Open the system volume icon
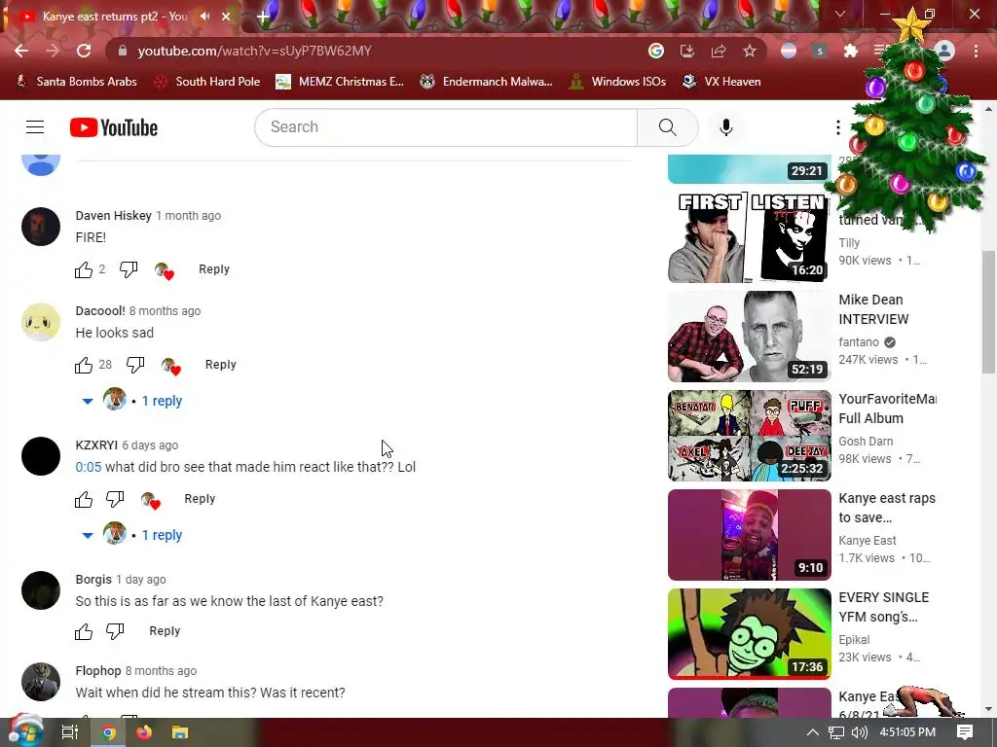This screenshot has height=747, width=997. [860, 732]
